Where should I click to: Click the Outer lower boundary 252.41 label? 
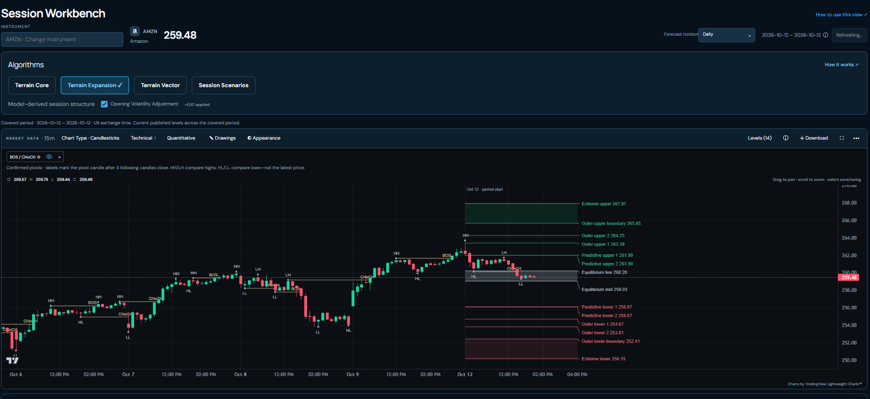[x=610, y=341]
